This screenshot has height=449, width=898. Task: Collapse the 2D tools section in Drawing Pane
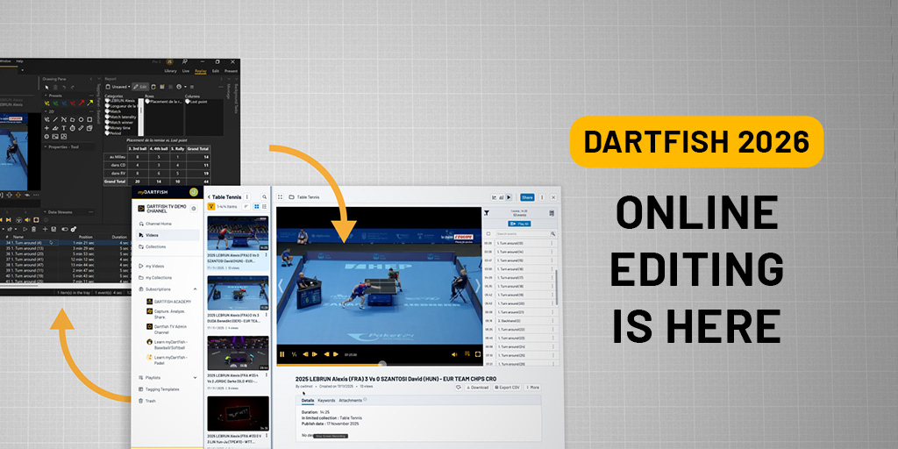(46, 111)
